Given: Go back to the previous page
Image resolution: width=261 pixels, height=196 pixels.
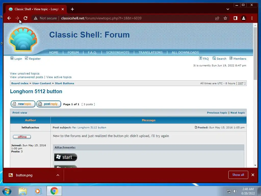Looking at the screenshot, I should coord(9,18).
